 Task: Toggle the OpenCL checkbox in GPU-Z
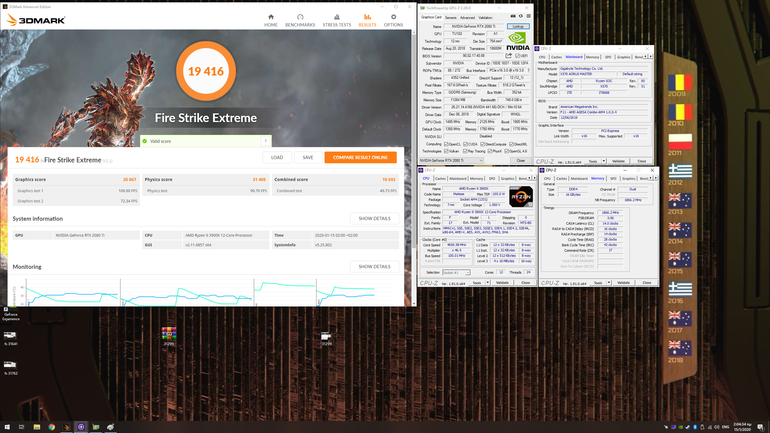point(446,144)
